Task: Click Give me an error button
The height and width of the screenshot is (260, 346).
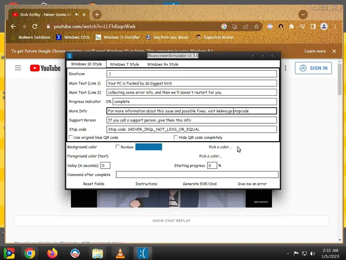Action: click(252, 184)
